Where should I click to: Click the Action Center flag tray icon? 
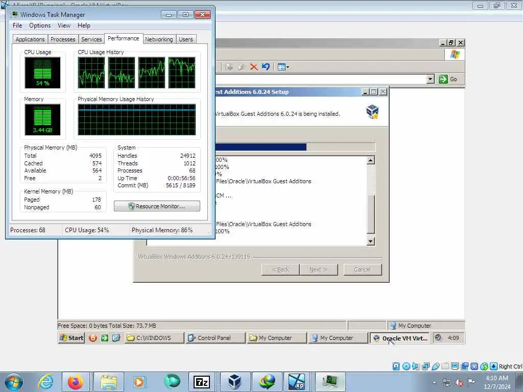click(x=471, y=382)
